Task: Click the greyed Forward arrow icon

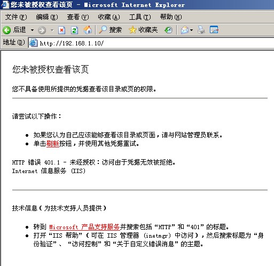Action: point(42,30)
